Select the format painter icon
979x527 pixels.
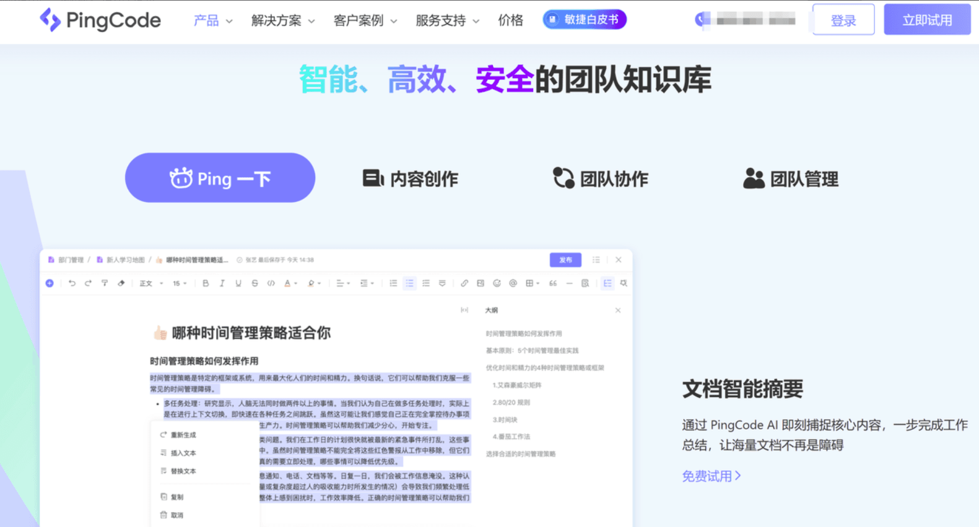[105, 284]
